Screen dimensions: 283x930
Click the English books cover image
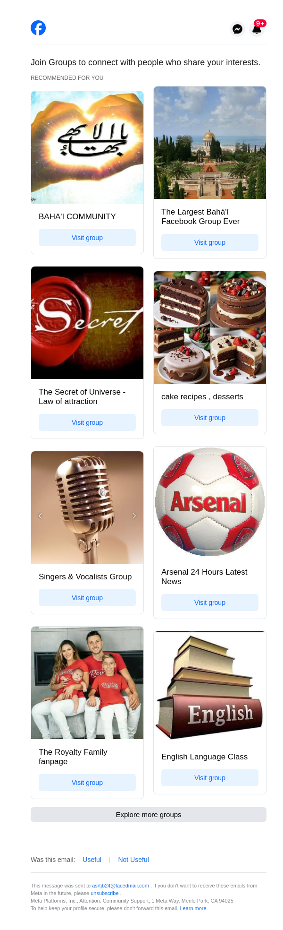pos(210,688)
